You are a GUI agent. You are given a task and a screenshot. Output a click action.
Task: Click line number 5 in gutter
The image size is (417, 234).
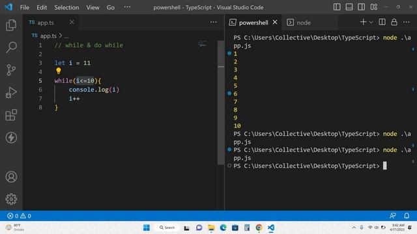coord(40,81)
